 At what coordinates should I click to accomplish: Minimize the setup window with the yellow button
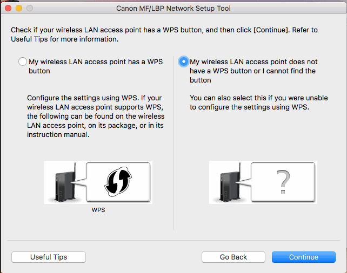pos(18,9)
